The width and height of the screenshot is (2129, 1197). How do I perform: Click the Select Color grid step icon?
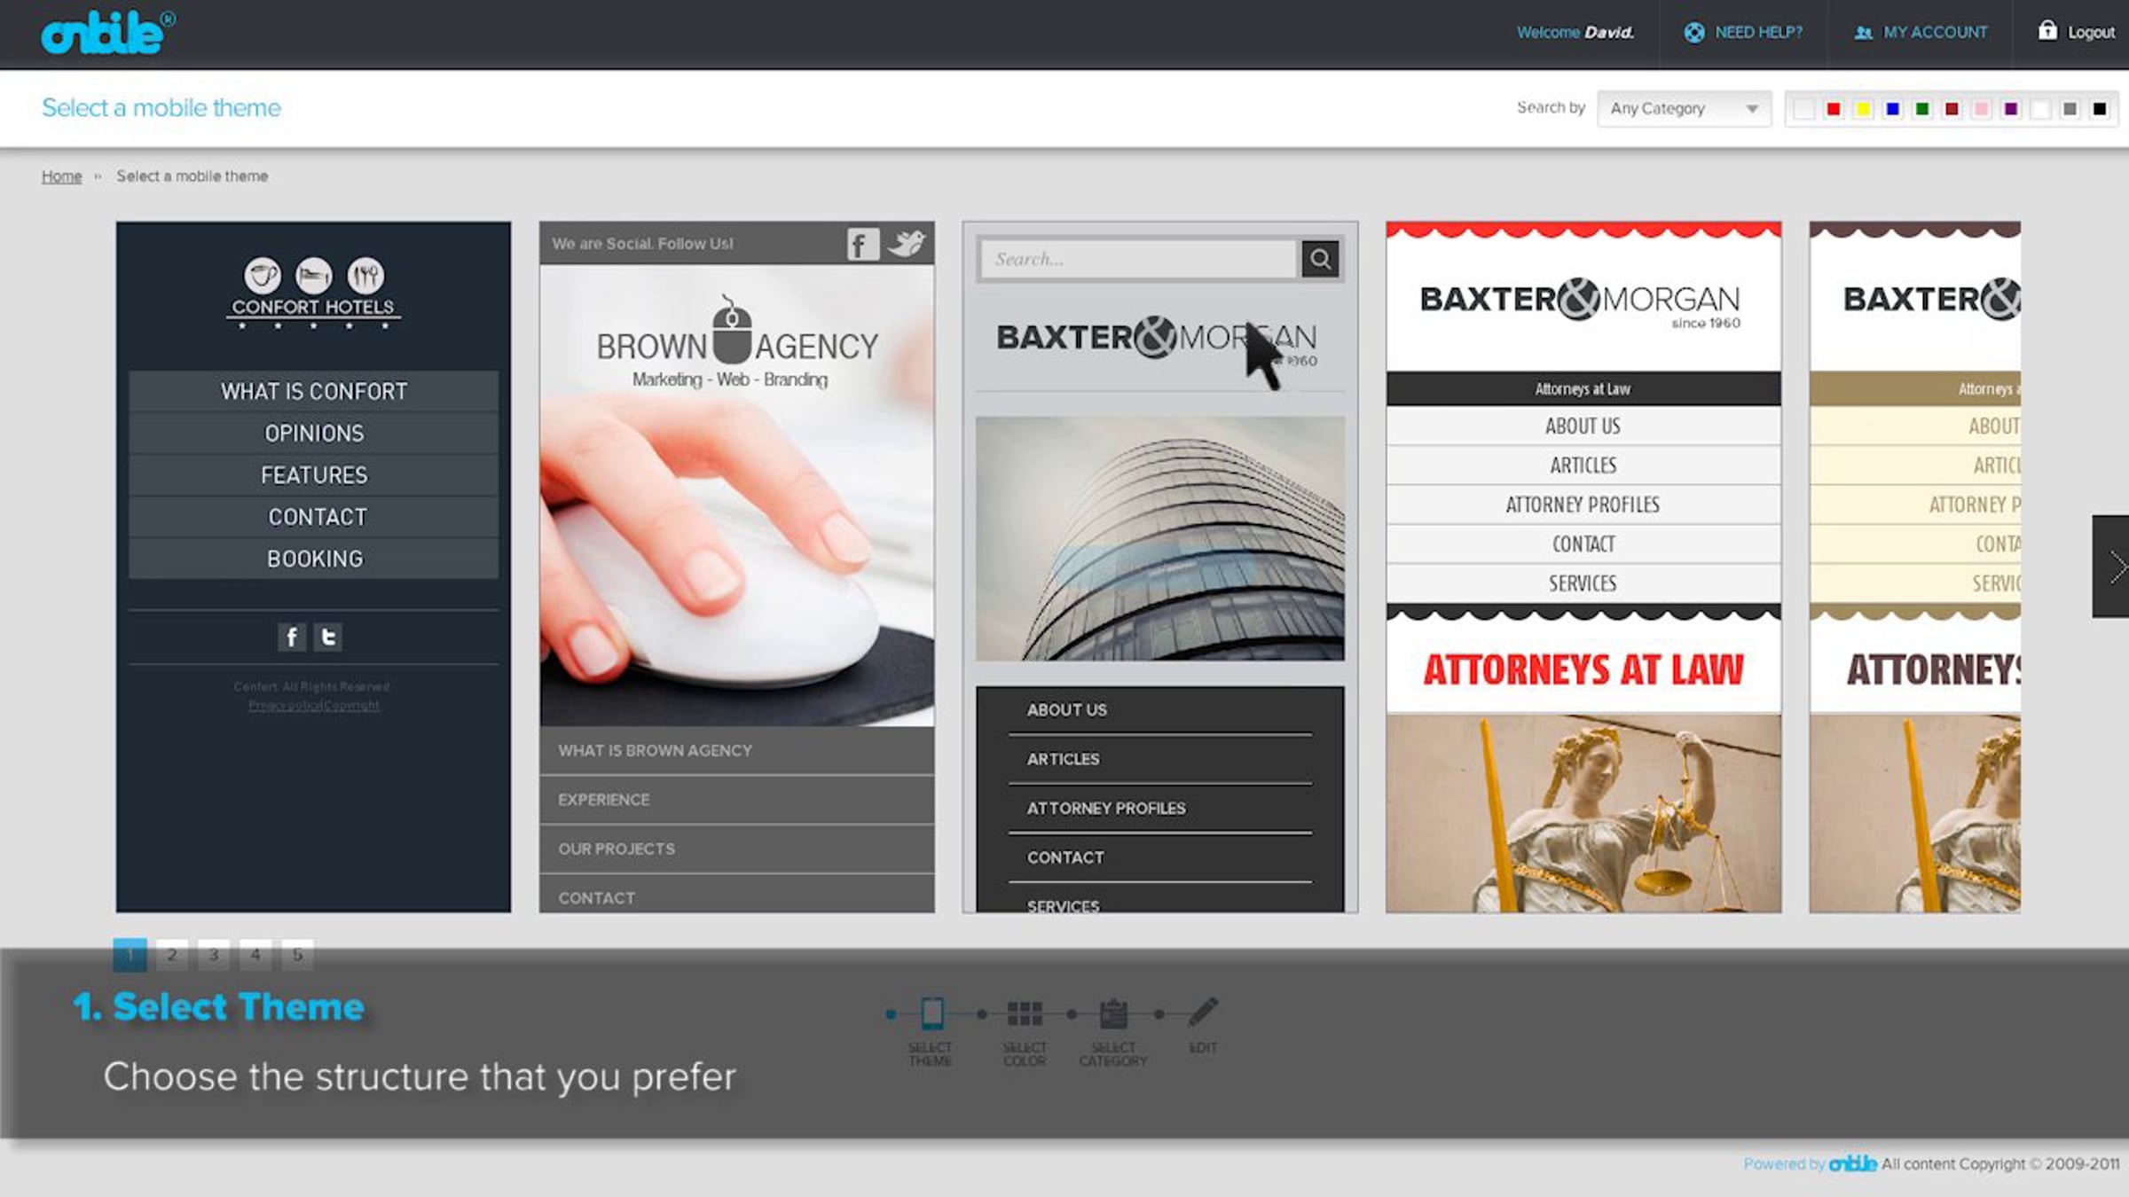(1025, 1013)
